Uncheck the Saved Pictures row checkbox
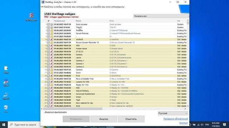The width and height of the screenshot is (229, 128). [49, 33]
